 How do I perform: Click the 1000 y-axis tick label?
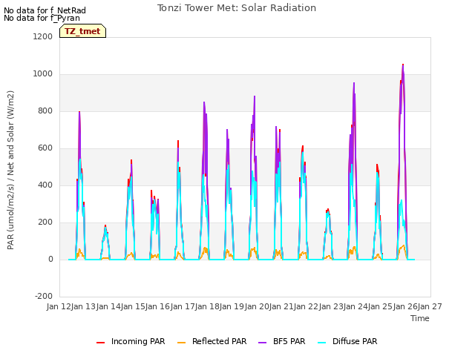click(43, 74)
